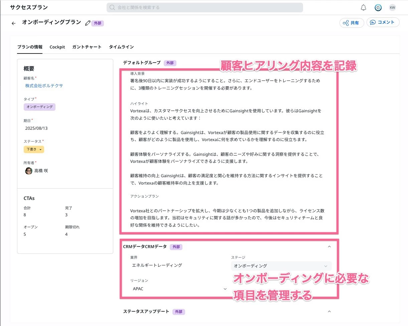Click the 完了 count 3
408x326 pixels.
66,215
